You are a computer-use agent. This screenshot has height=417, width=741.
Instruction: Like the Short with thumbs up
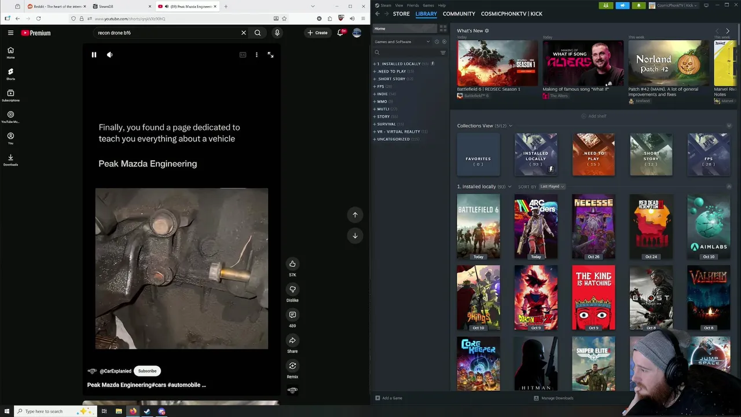(292, 264)
